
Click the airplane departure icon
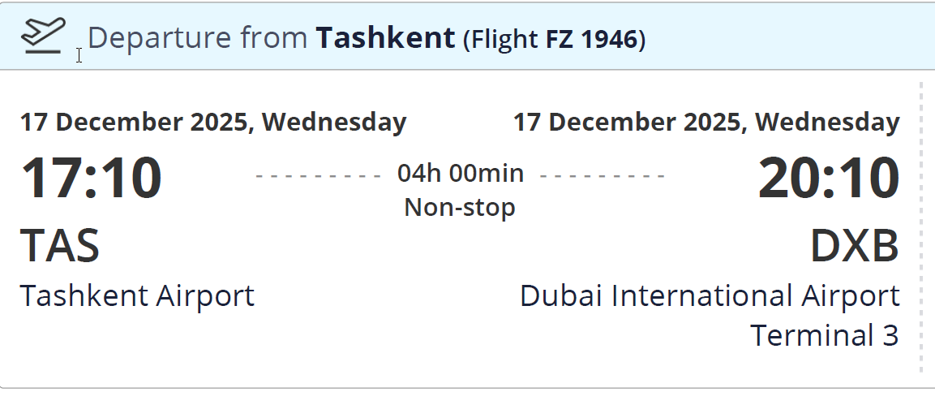(43, 36)
